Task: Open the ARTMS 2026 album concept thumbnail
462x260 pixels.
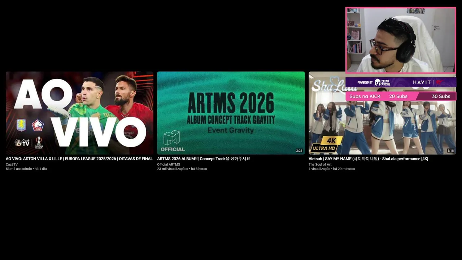Action: coord(231,113)
